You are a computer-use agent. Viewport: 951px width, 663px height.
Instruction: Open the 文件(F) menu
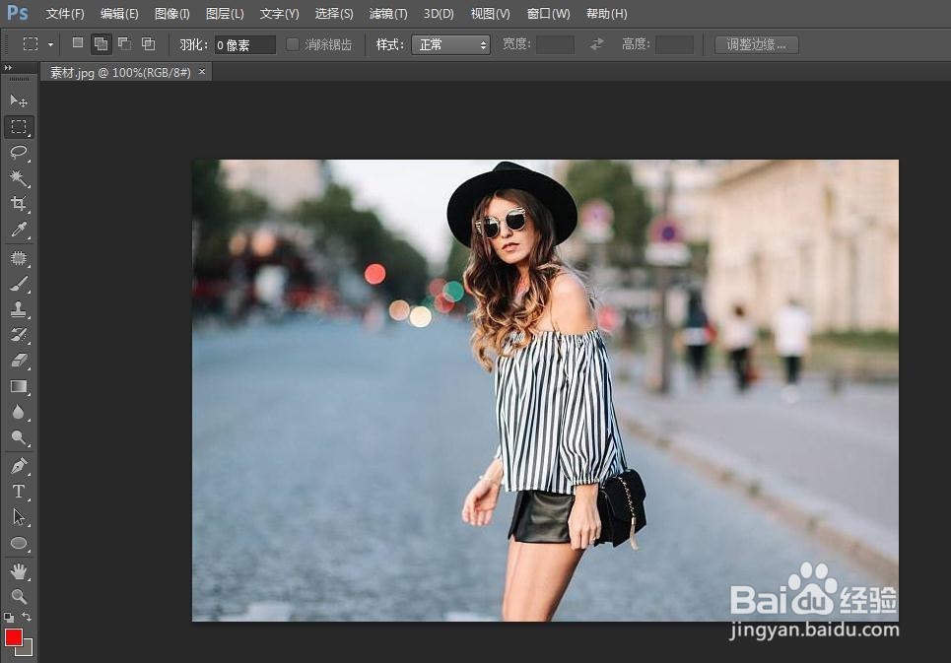pos(65,14)
